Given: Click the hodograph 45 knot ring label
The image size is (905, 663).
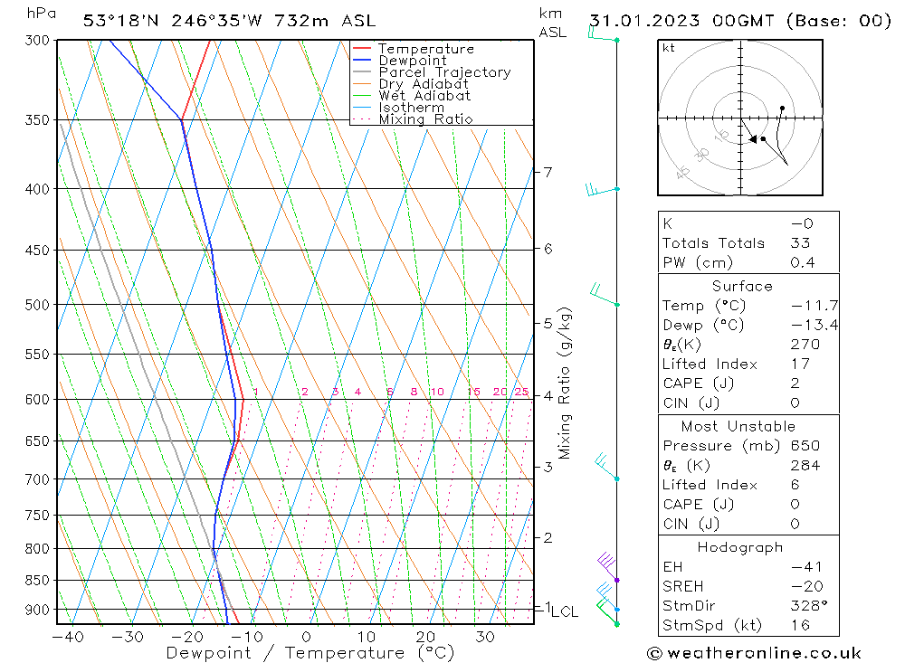Looking at the screenshot, I should tap(682, 171).
